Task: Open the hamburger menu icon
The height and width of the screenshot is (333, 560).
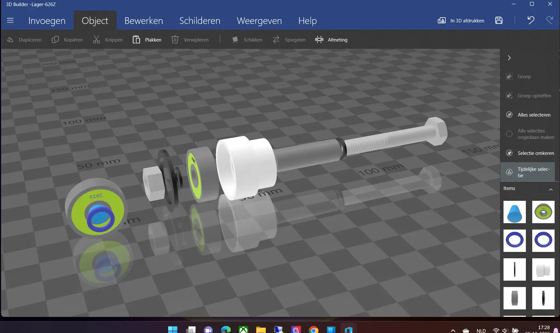Action: (10, 20)
